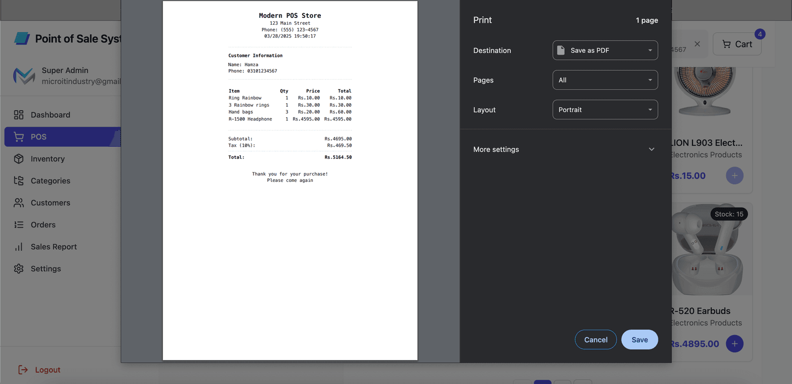The width and height of the screenshot is (792, 384).
Task: Click the Point of Sale logo icon
Action: tap(22, 39)
